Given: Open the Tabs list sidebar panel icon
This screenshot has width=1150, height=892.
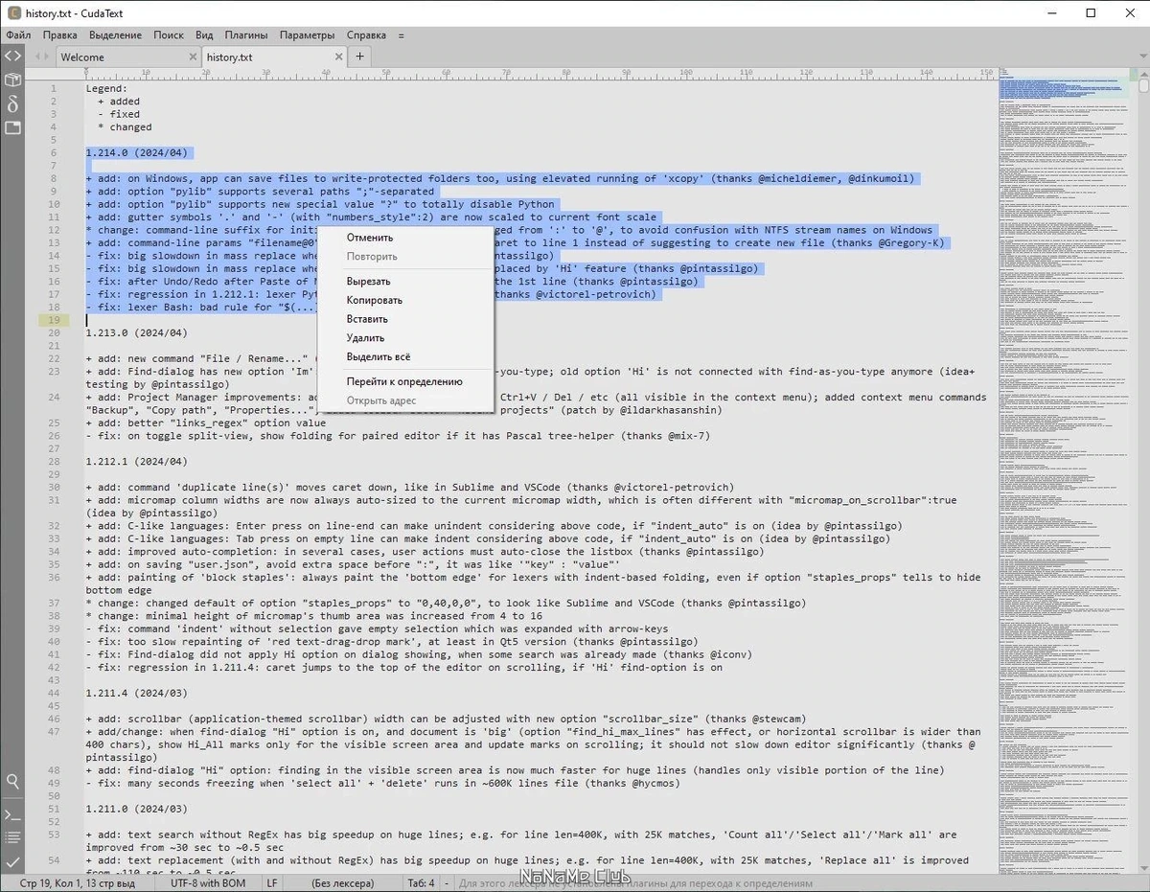Looking at the screenshot, I should click(x=12, y=127).
